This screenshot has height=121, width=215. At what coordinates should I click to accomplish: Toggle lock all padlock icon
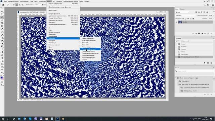click(193, 18)
